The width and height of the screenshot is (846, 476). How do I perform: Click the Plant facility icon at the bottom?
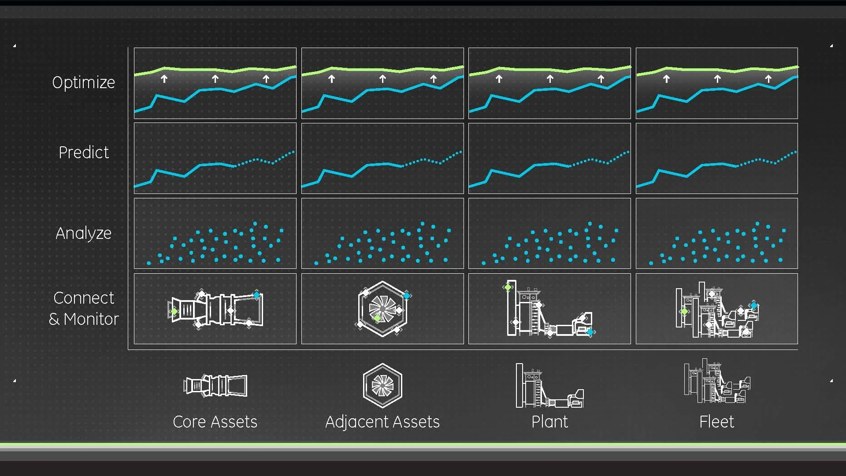549,386
